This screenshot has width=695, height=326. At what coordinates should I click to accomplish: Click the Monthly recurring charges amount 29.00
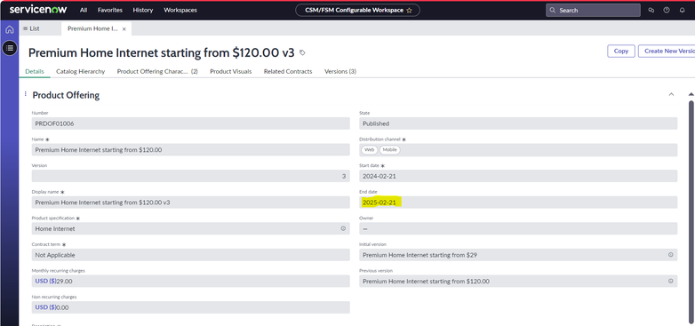coord(65,282)
